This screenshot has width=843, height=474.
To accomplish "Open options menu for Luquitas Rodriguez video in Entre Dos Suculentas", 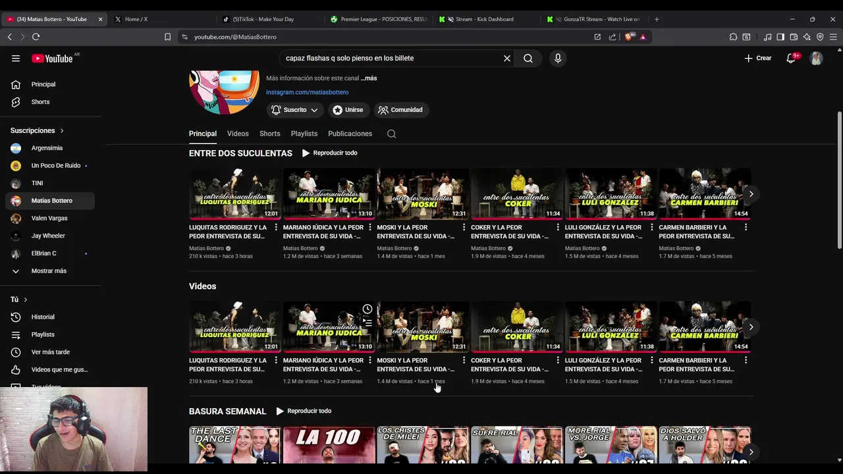I will click(x=276, y=227).
